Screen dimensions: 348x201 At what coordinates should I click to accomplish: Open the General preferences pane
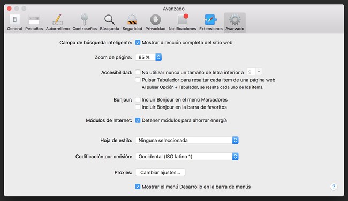pyautogui.click(x=14, y=22)
